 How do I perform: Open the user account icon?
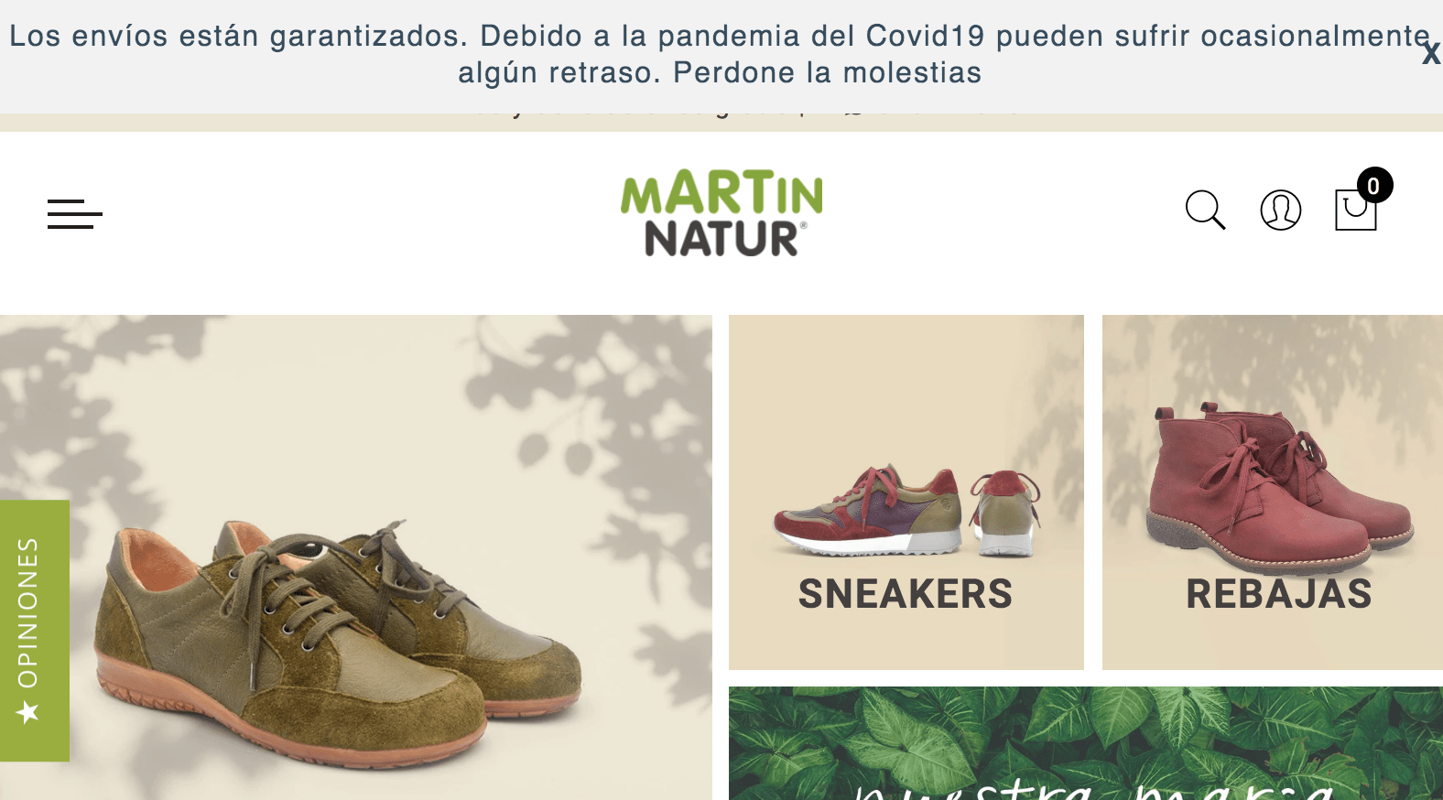[1280, 210]
